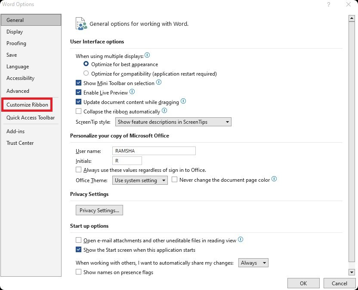
Task: Open Quick Access Toolbar settings
Action: pyautogui.click(x=31, y=118)
